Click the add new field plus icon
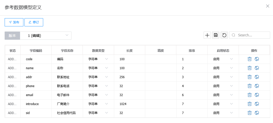273x123 pixels. point(207,35)
